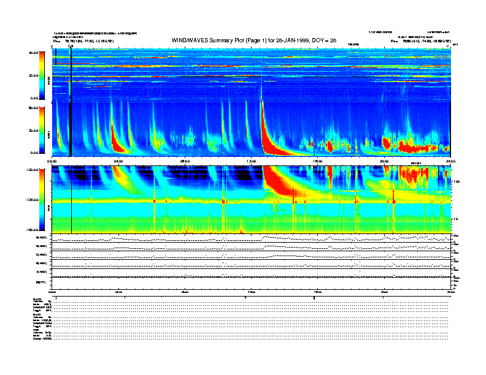Click the -120.00 label on TNR scale
The image size is (486, 375).
(x=32, y=170)
